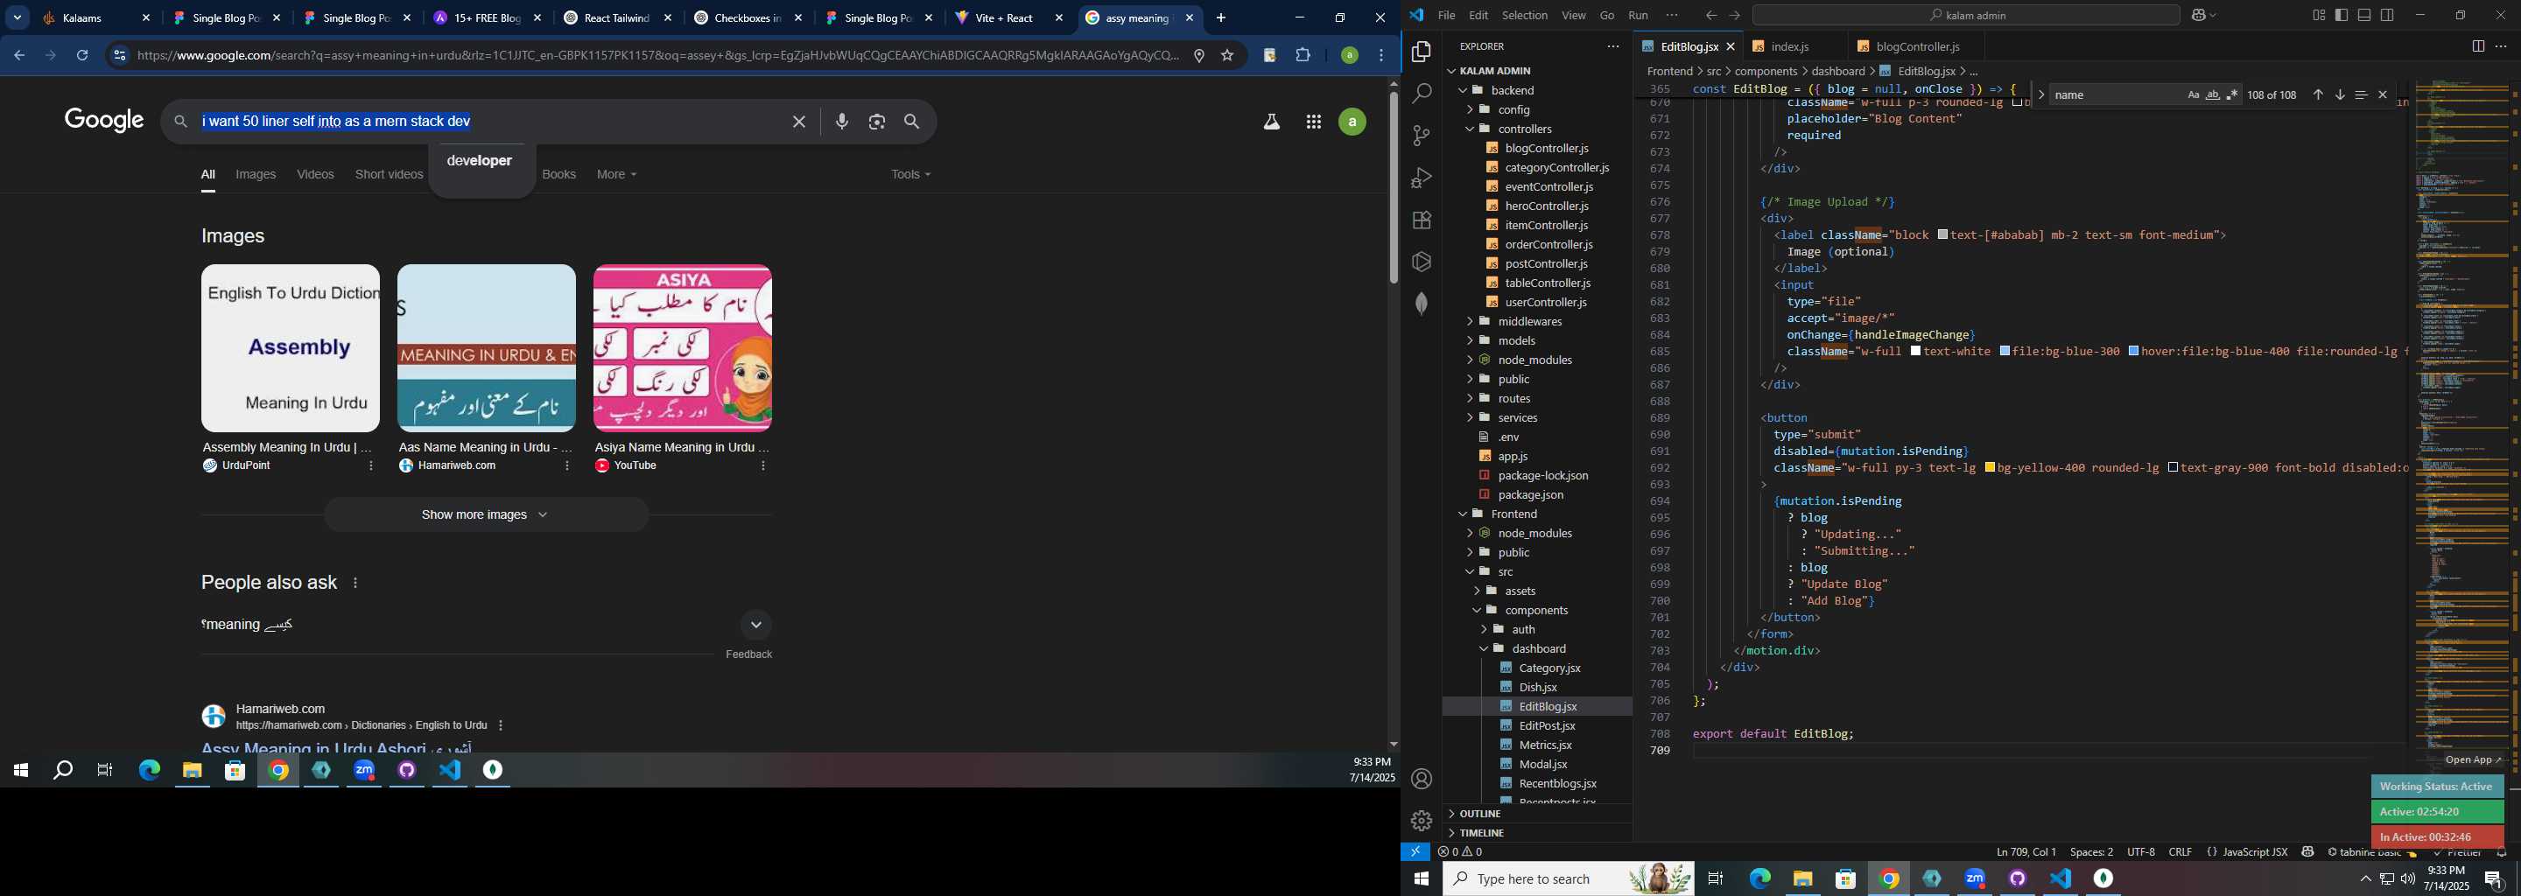2521x896 pixels.
Task: Open the Manage gear in VS Code
Action: click(x=1421, y=821)
